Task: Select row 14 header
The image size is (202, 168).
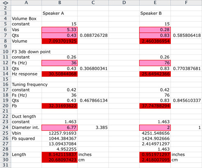Action: pos(5,74)
